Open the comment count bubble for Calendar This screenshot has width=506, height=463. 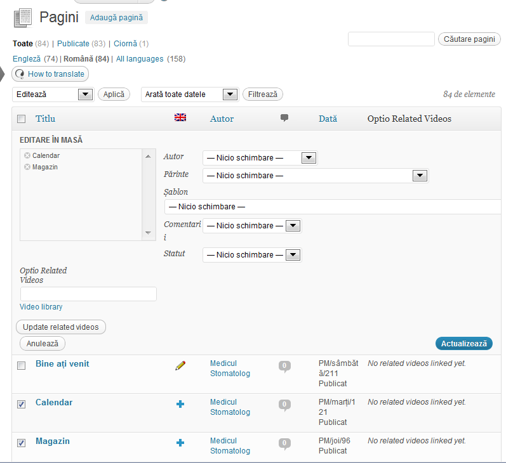click(x=284, y=405)
